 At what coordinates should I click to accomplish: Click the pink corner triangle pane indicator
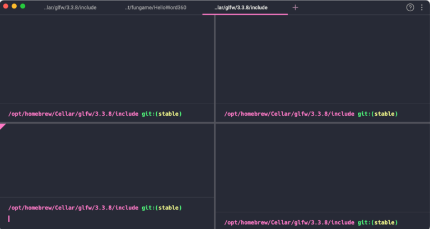pyautogui.click(x=2, y=126)
